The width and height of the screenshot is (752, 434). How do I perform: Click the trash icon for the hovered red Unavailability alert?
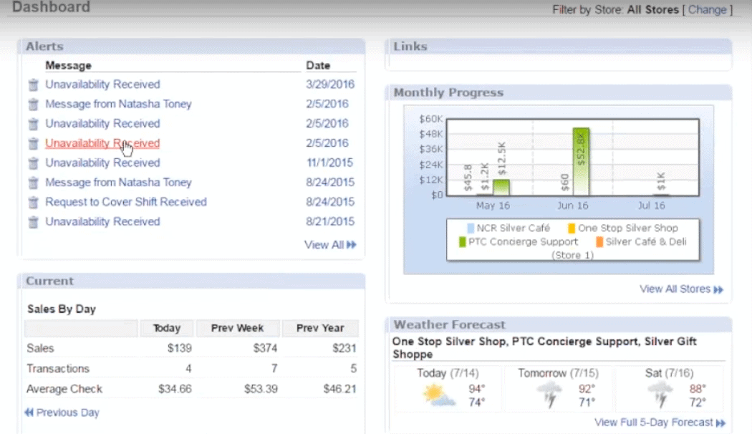33,144
